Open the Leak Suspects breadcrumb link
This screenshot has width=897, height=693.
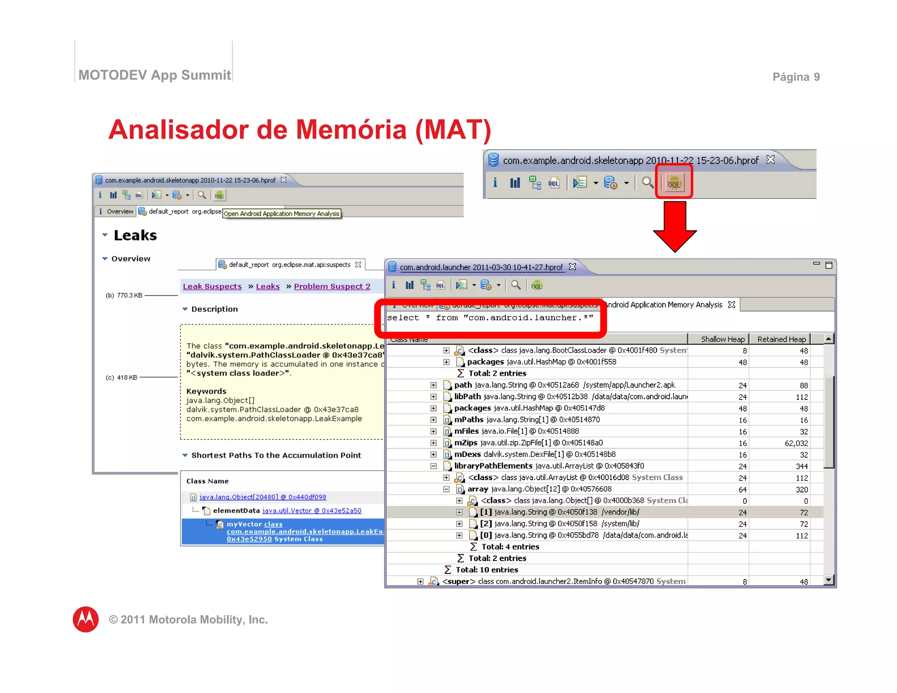[212, 286]
